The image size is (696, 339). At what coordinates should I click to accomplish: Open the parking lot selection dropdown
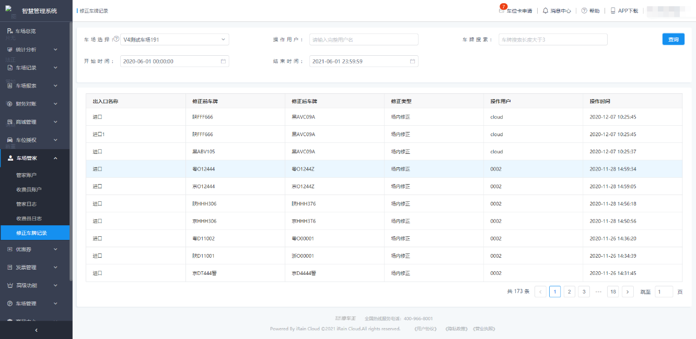(x=175, y=40)
